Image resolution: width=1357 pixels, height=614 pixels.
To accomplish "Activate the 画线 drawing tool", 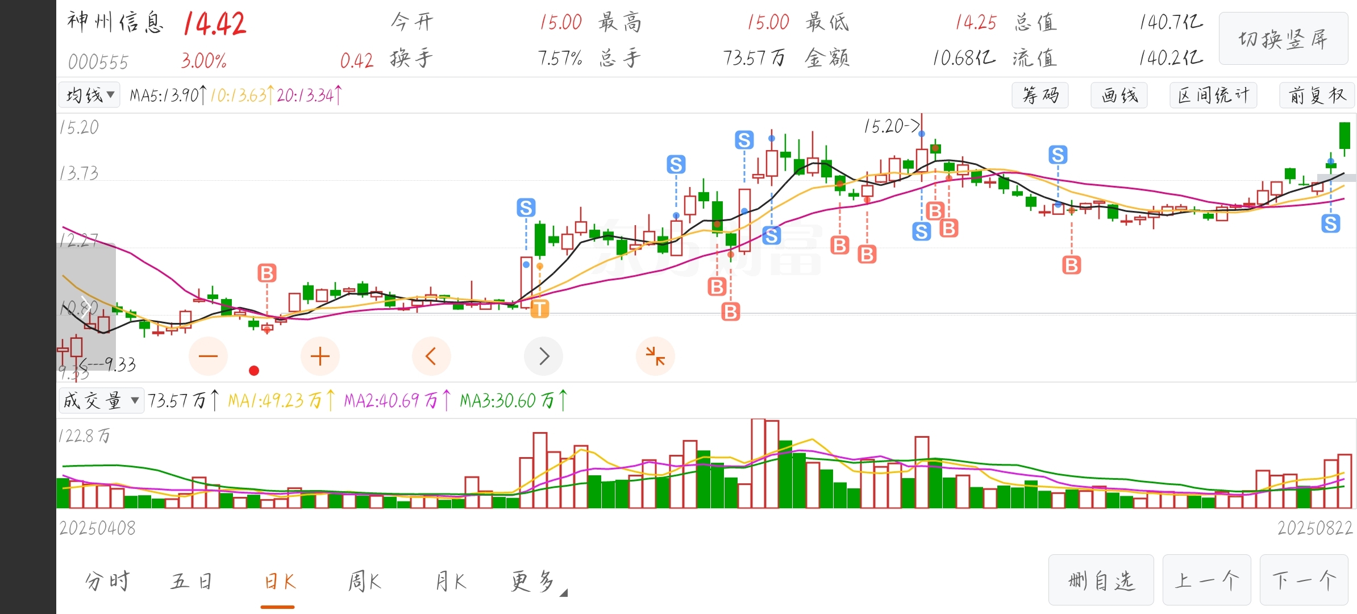I will [x=1119, y=95].
